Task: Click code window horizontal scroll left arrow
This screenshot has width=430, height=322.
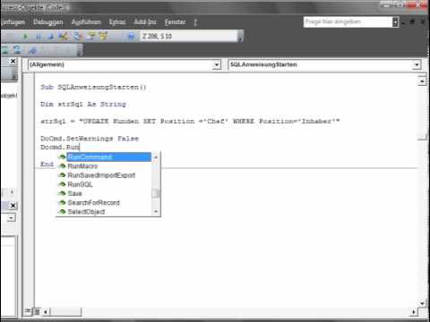Action: (x=46, y=312)
